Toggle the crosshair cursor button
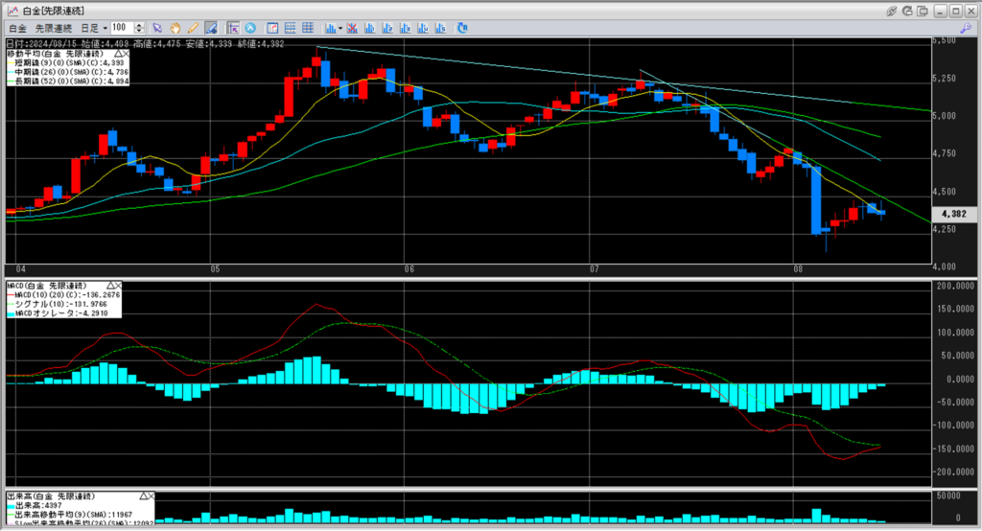Screen dimensions: 982x531 (x=233, y=28)
